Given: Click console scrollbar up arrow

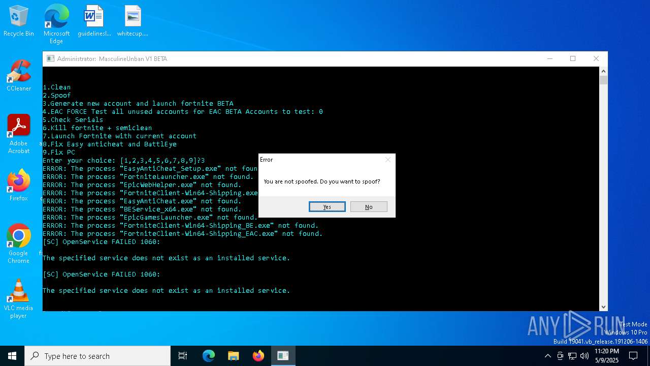Looking at the screenshot, I should point(603,71).
